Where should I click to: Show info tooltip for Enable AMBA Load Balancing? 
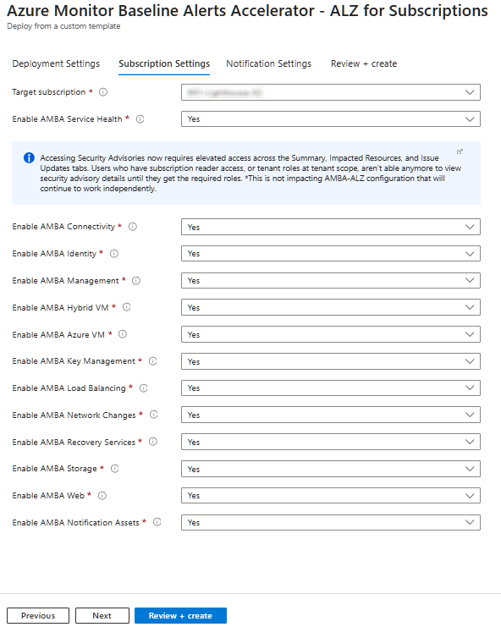pos(144,388)
